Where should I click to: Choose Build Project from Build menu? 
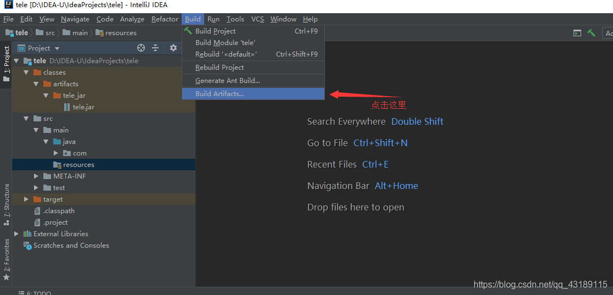click(254, 31)
